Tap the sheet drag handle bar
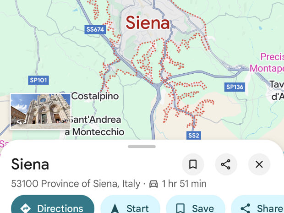 [142, 147]
